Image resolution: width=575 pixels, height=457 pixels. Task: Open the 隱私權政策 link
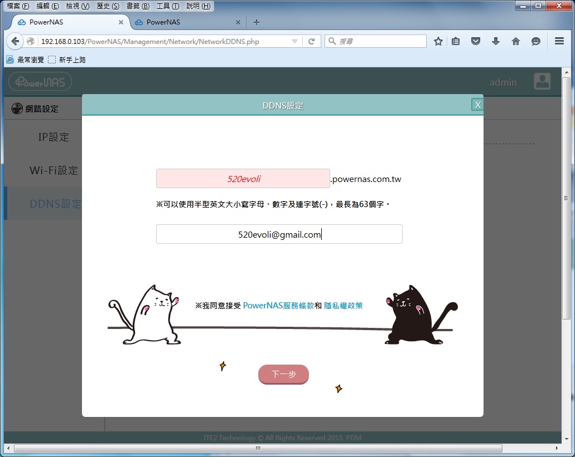pos(343,306)
